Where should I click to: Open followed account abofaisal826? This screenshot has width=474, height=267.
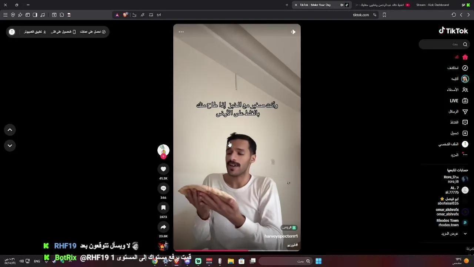[x=453, y=201]
